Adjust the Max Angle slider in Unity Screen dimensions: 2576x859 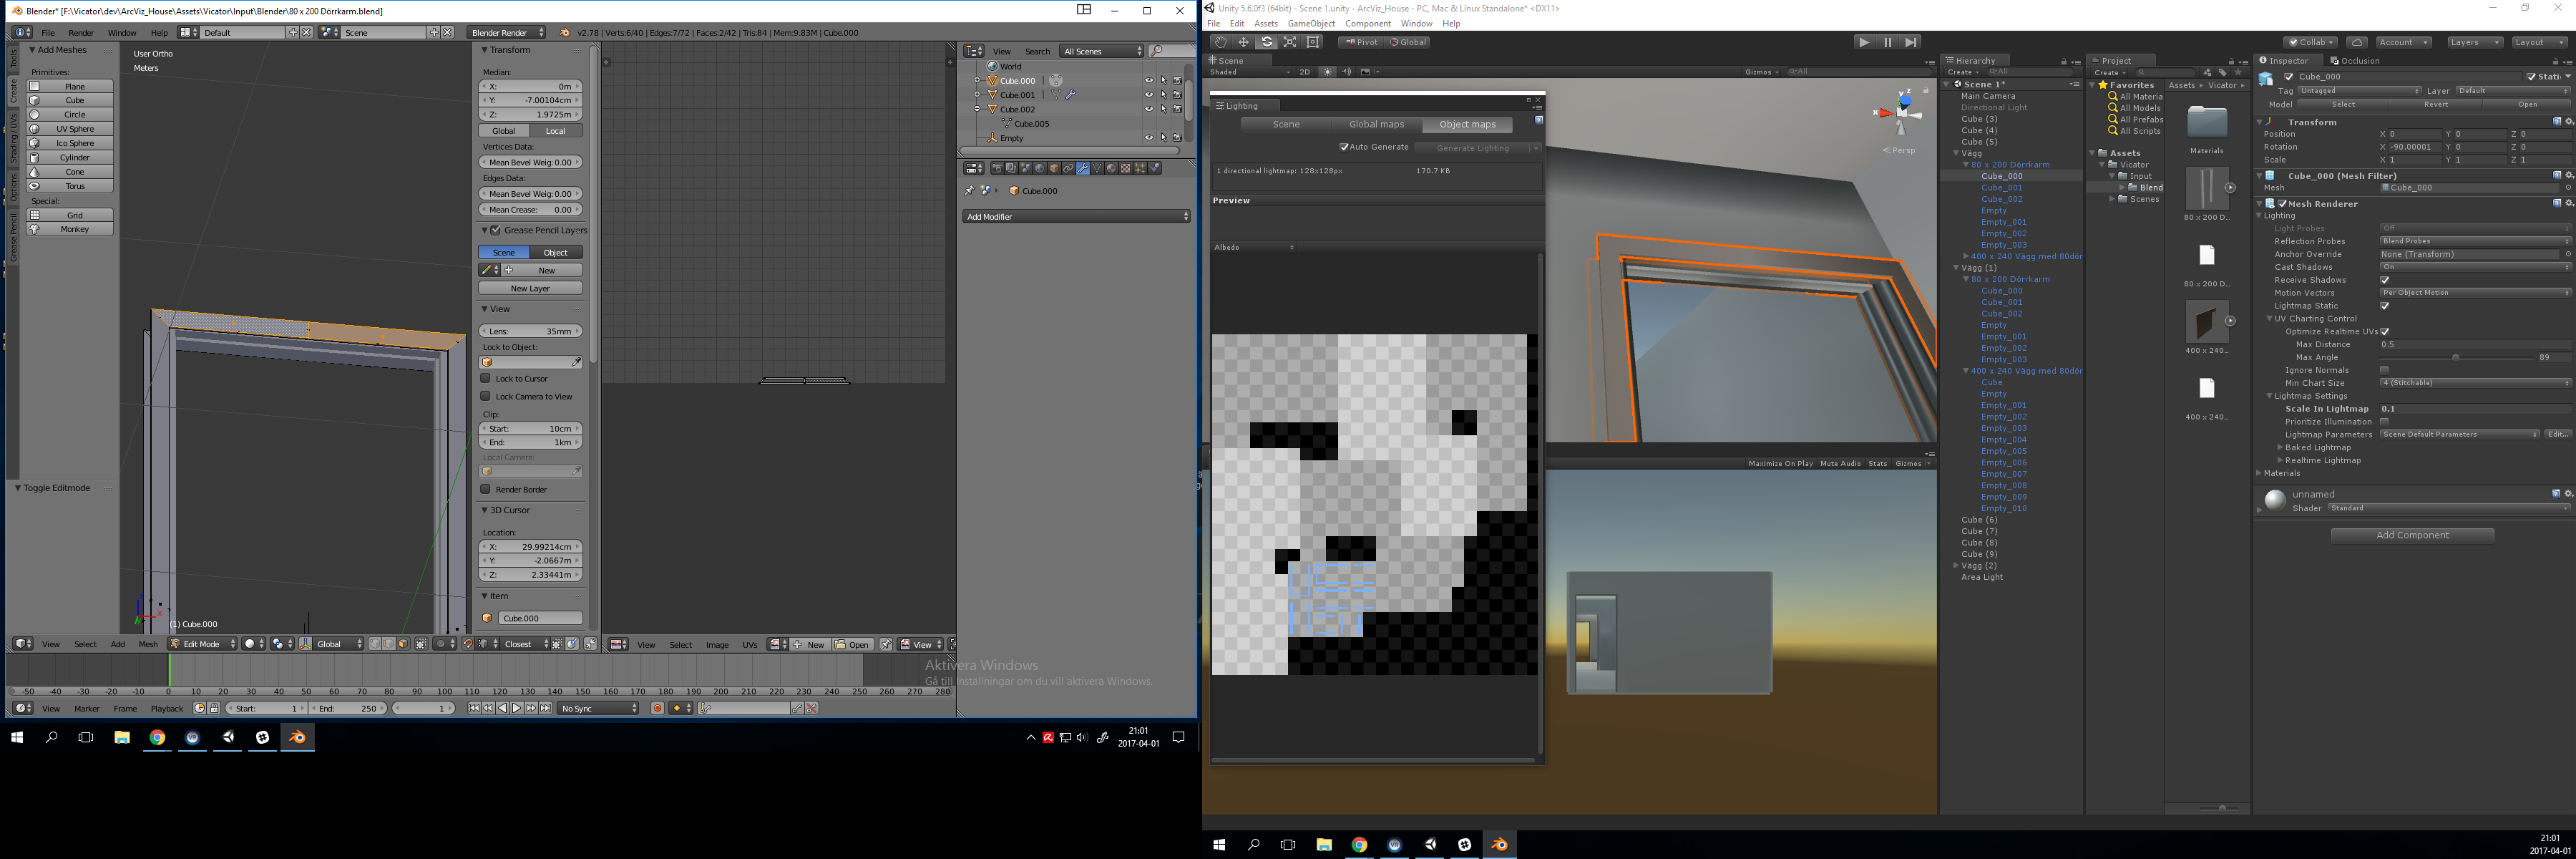(2456, 357)
